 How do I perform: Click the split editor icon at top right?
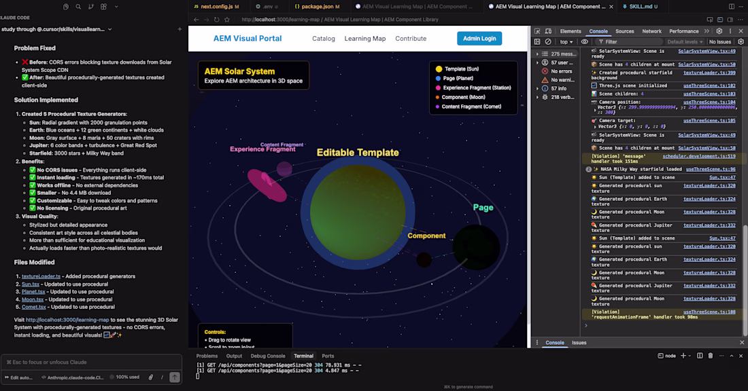click(x=731, y=7)
